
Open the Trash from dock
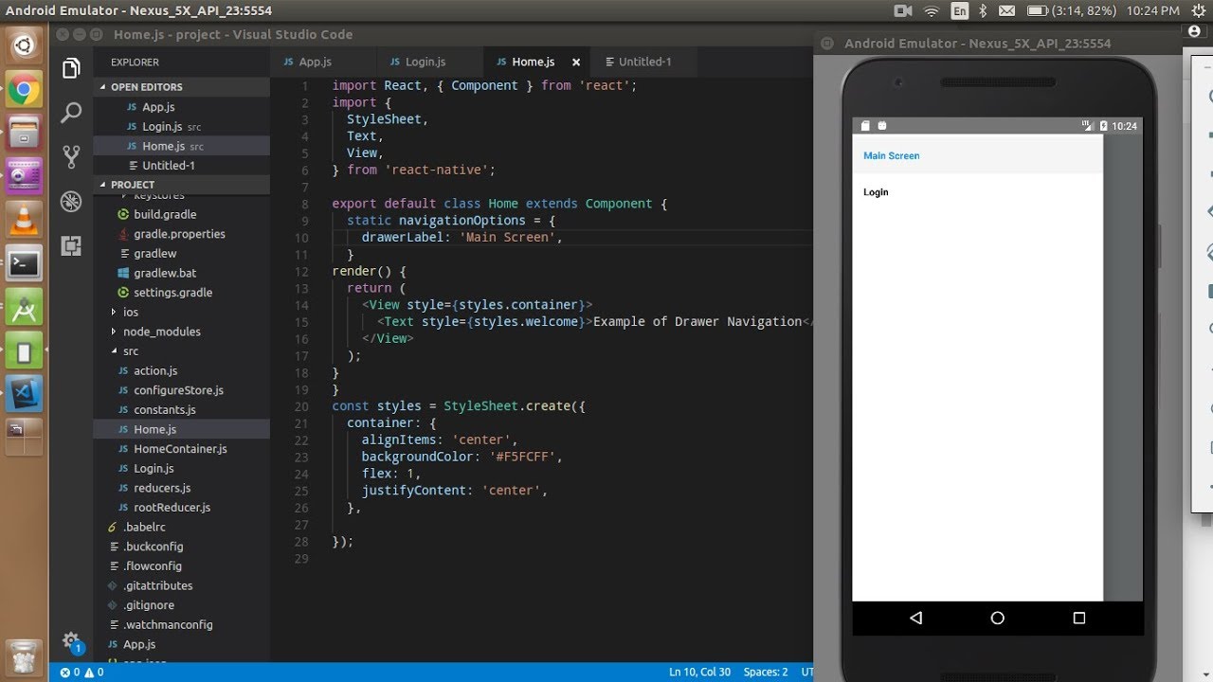tap(24, 657)
